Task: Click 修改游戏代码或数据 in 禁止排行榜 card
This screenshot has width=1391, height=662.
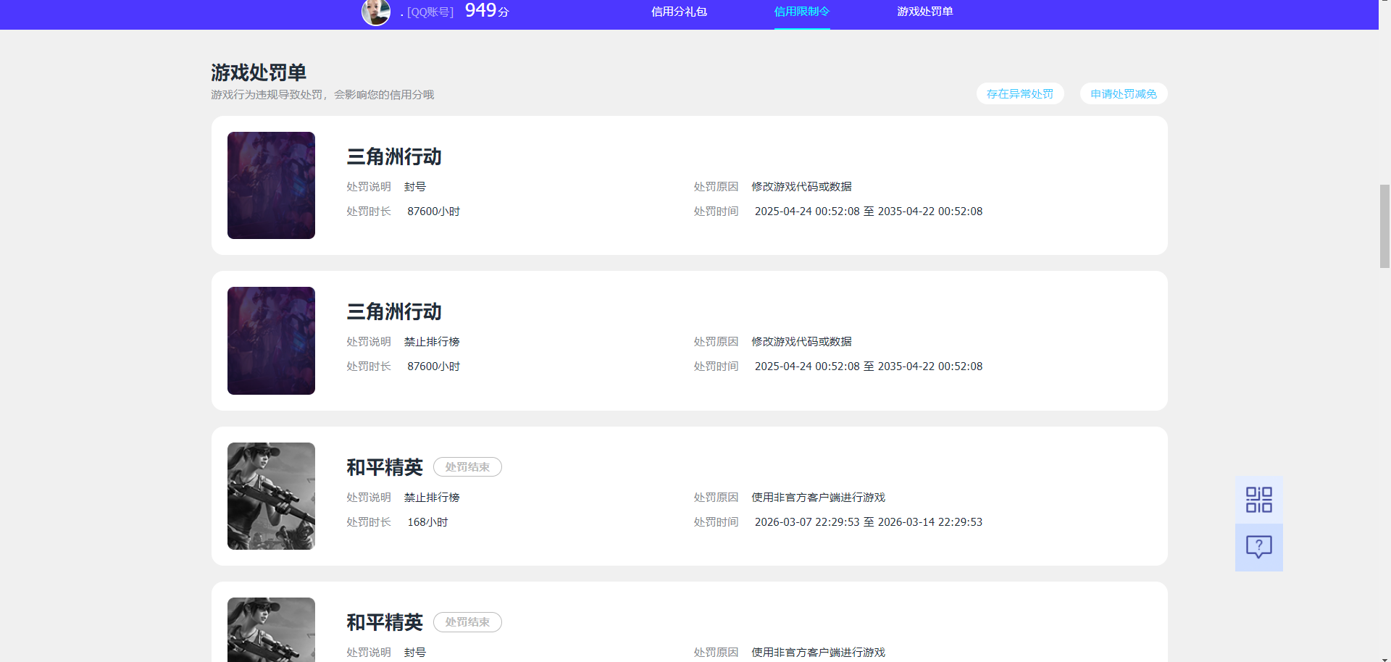Action: click(801, 342)
